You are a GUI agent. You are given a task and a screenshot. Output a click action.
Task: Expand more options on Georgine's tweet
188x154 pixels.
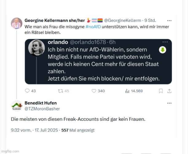169,21
